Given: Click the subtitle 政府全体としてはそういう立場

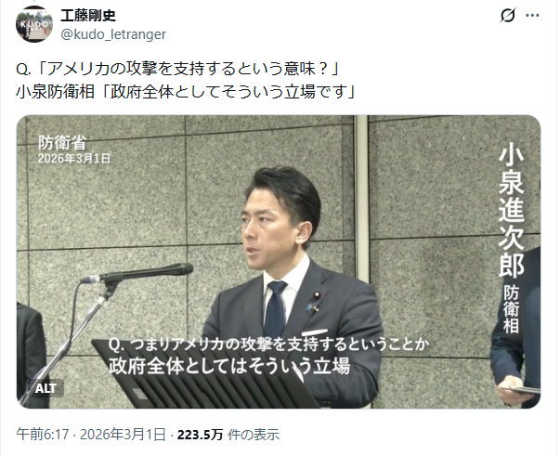Looking at the screenshot, I should pos(229,366).
